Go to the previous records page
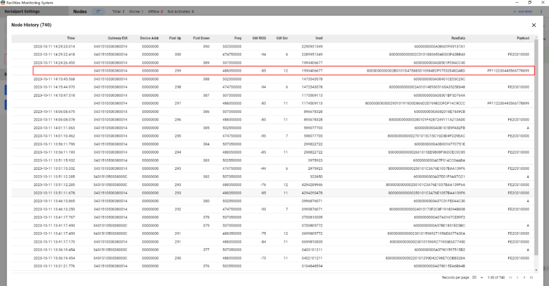Viewport: 549px width, 286px height. [x=517, y=277]
